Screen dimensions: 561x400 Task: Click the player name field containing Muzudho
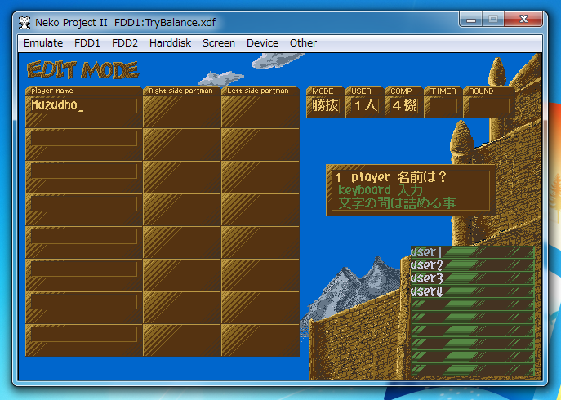pyautogui.click(x=84, y=105)
